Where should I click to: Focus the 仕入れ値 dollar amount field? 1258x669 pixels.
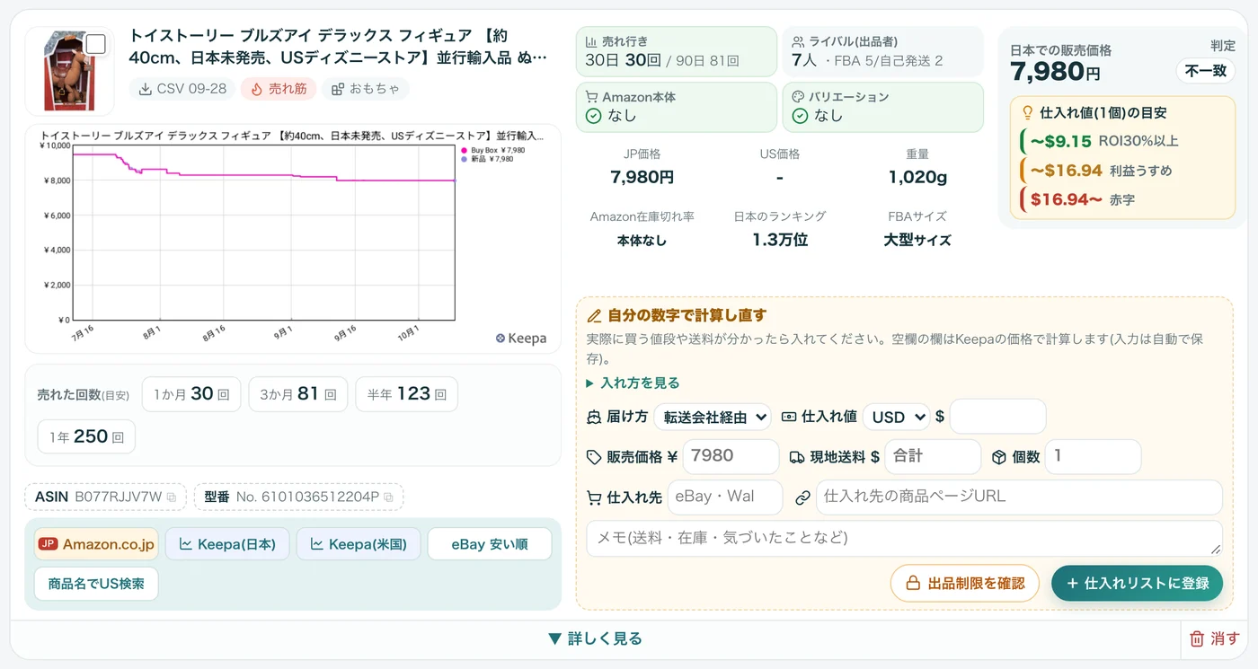click(x=997, y=417)
